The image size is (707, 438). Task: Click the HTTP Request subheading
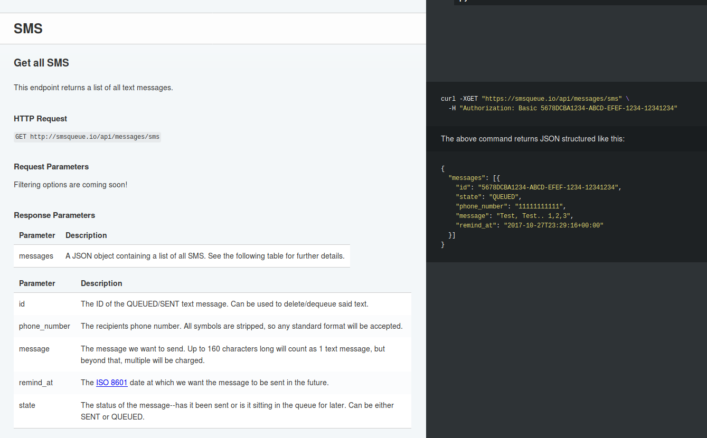[40, 119]
